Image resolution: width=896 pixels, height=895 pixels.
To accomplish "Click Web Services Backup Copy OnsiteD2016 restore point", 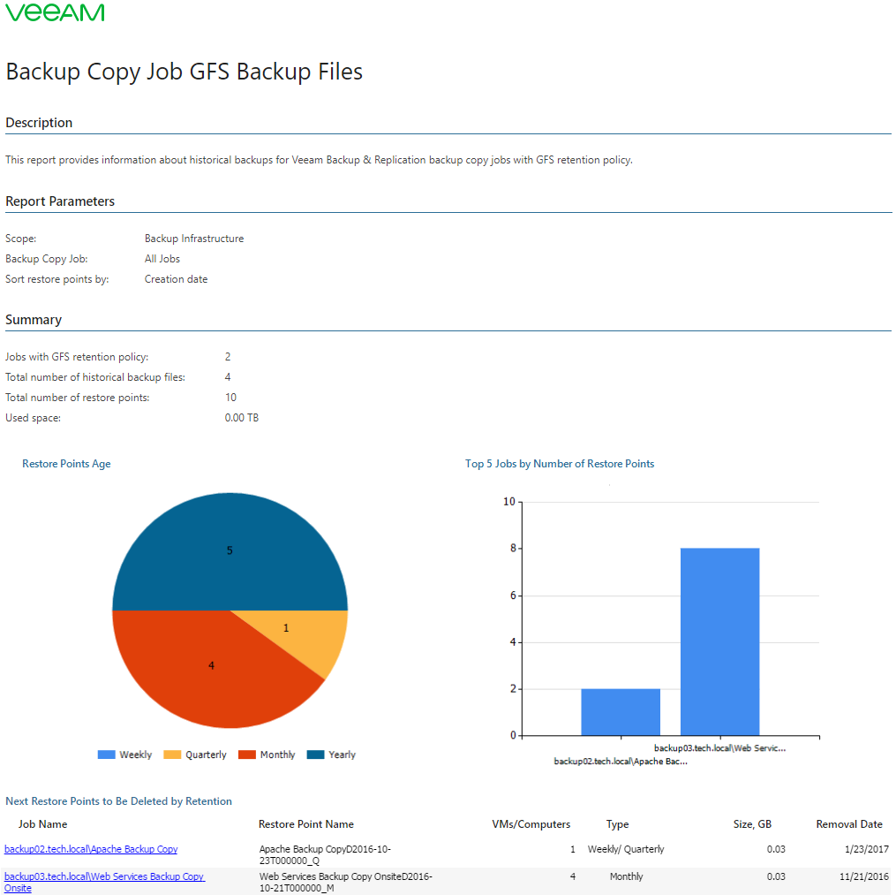I will (346, 883).
